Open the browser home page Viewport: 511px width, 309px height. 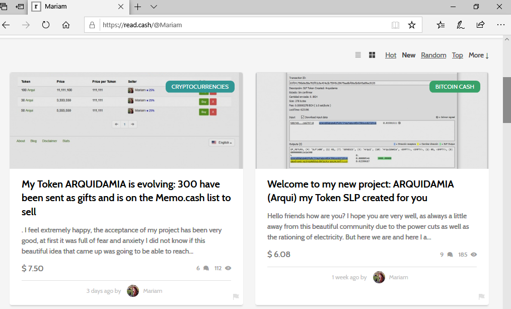click(66, 25)
